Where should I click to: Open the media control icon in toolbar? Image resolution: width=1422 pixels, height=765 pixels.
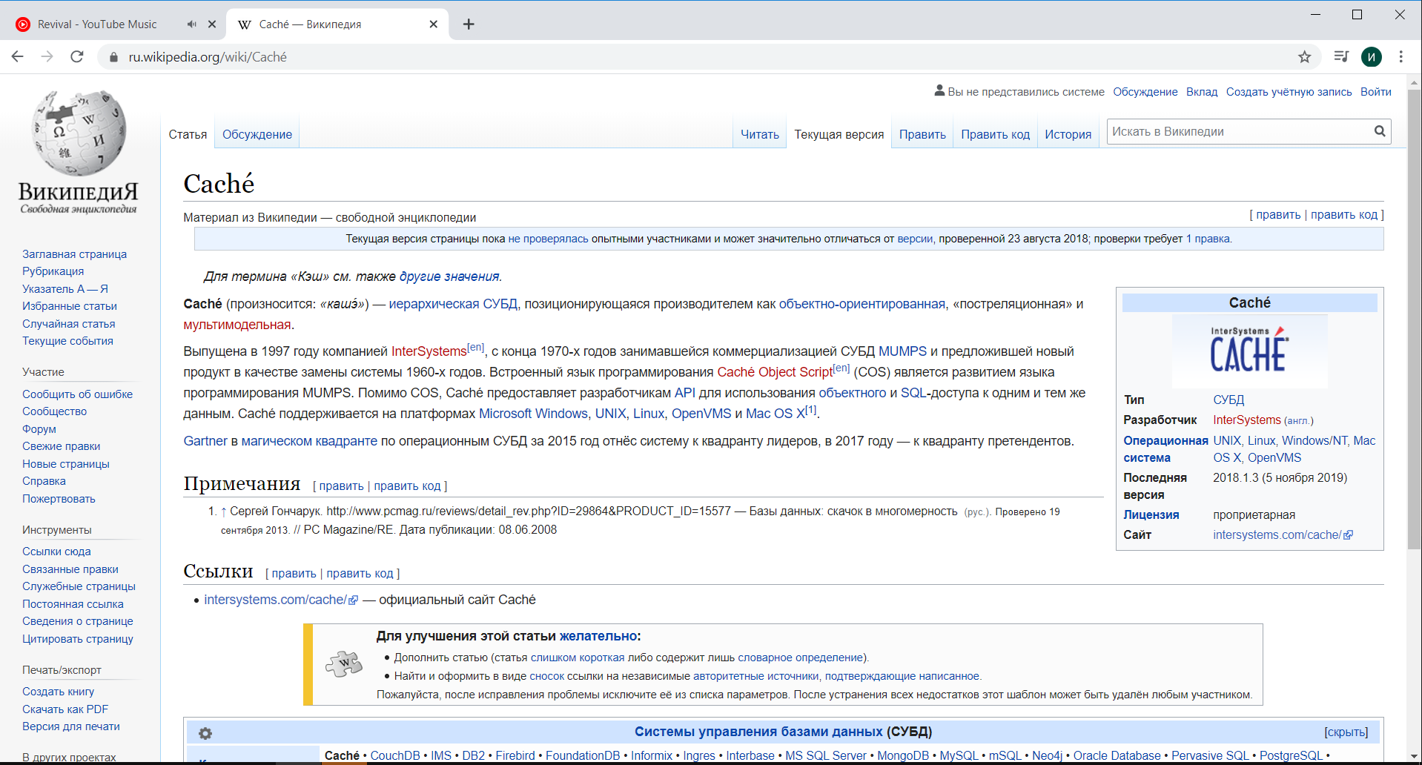point(1341,56)
